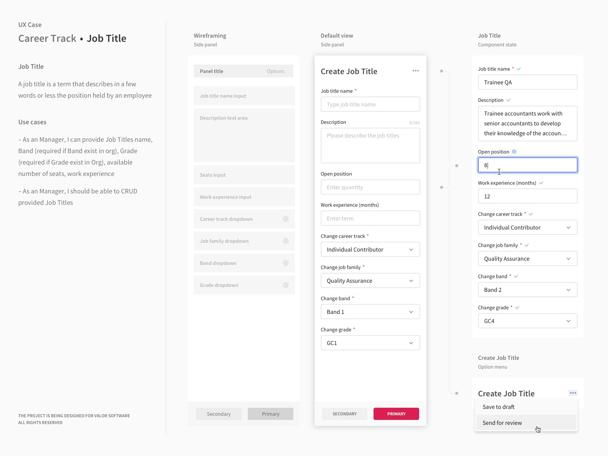608x456 pixels.
Task: Click the checkmark next to Change band label
Action: click(x=516, y=276)
